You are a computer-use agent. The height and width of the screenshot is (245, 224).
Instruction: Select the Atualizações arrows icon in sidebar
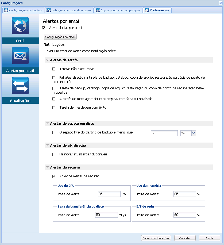pos(20,86)
